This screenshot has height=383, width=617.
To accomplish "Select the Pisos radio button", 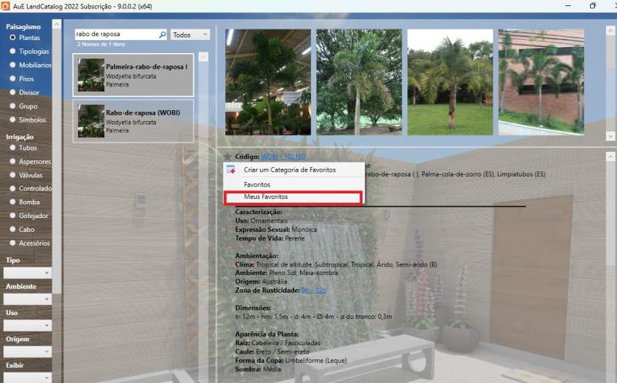I will 12,79.
